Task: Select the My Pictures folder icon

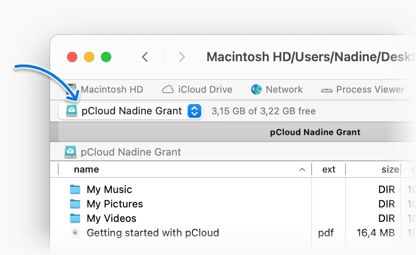Action: point(75,204)
